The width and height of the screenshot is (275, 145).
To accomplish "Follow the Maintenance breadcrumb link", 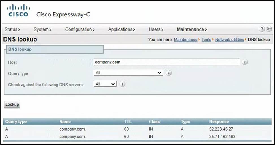I will 186,40.
